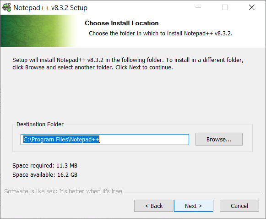Click the empty gray area above Destination Folder
Image resolution: width=266 pixels, height=219 pixels.
[132, 95]
